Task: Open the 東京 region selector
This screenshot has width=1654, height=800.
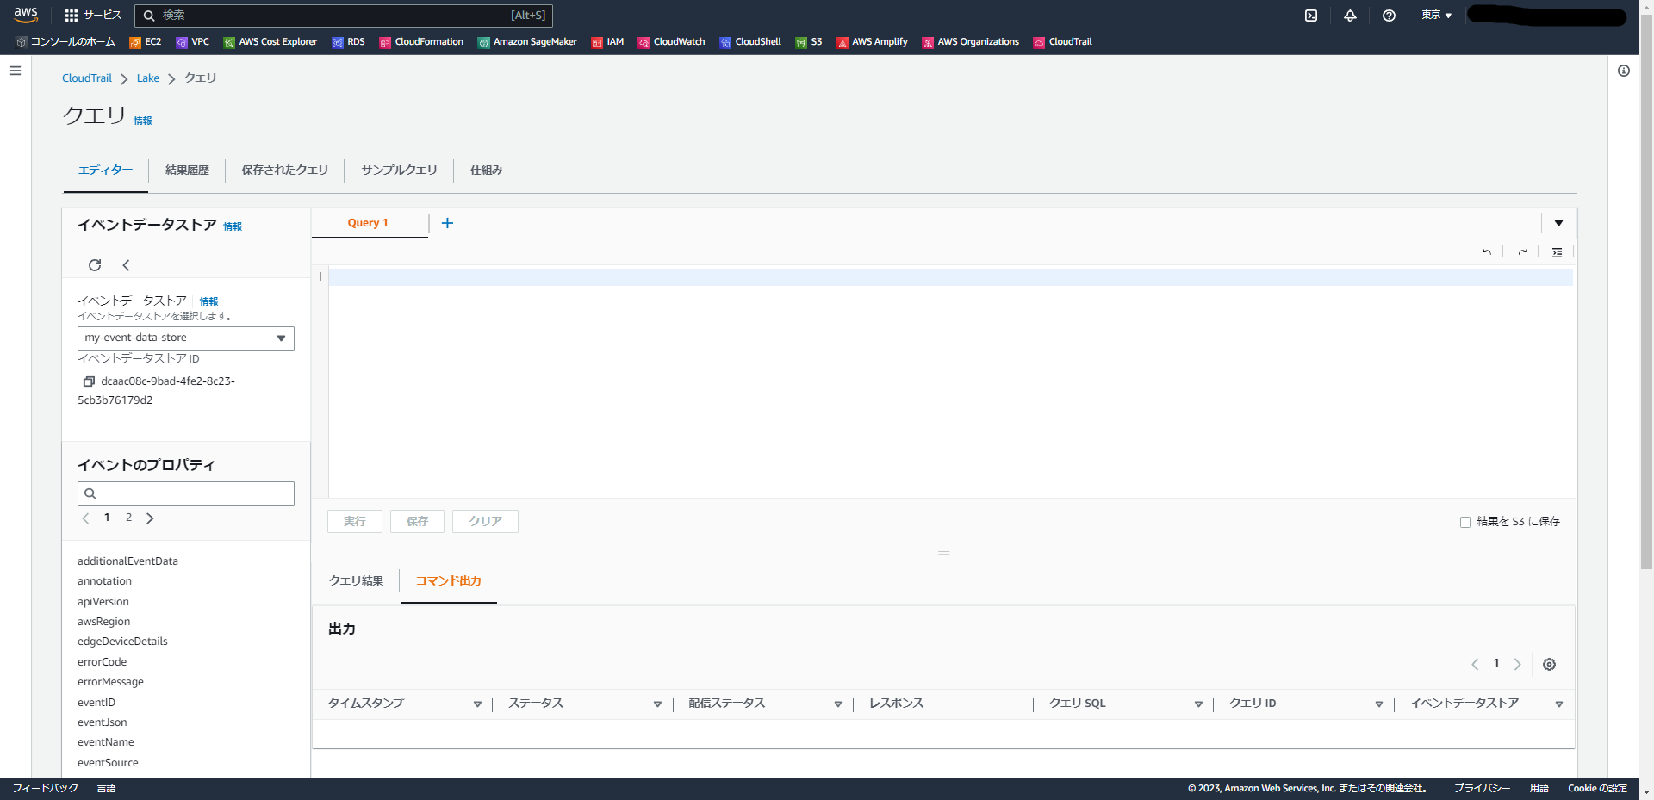Action: tap(1436, 16)
